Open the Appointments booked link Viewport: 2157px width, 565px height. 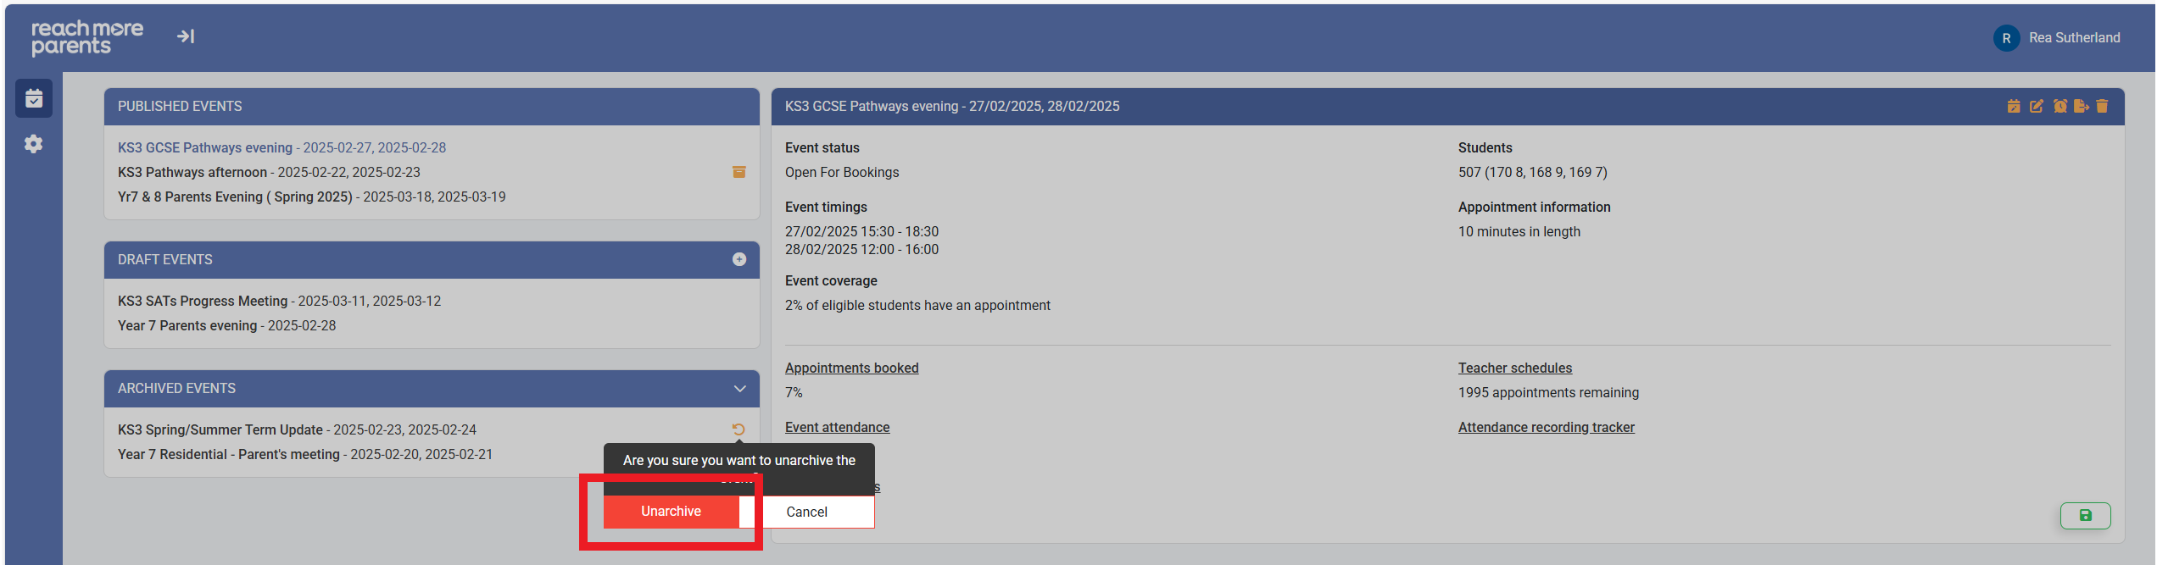851,368
